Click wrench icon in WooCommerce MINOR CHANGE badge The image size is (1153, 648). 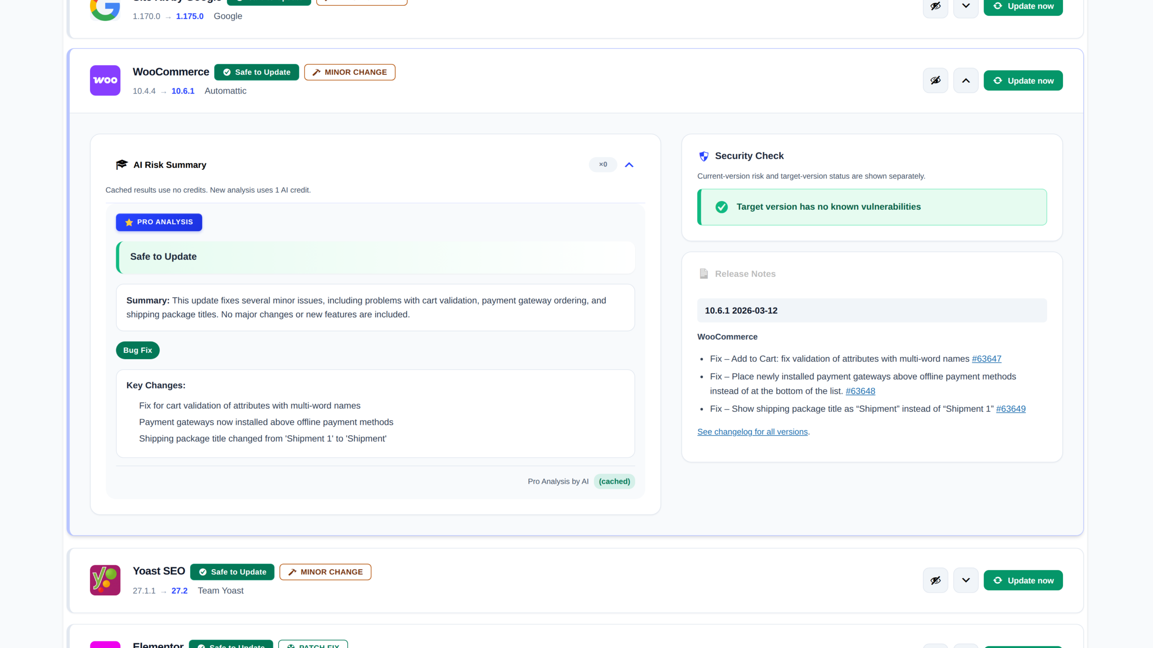point(316,72)
